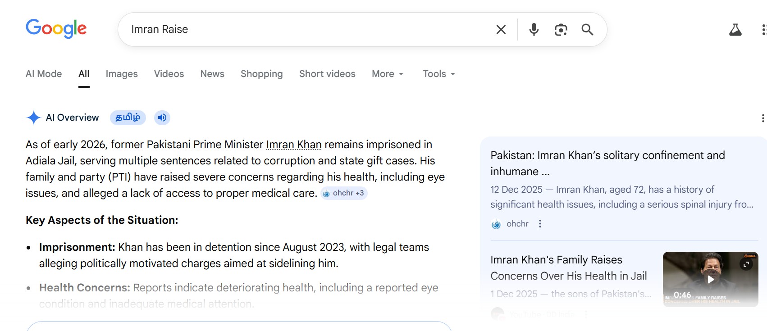Listen to AI Overview audio
This screenshot has height=331, width=767.
click(162, 118)
